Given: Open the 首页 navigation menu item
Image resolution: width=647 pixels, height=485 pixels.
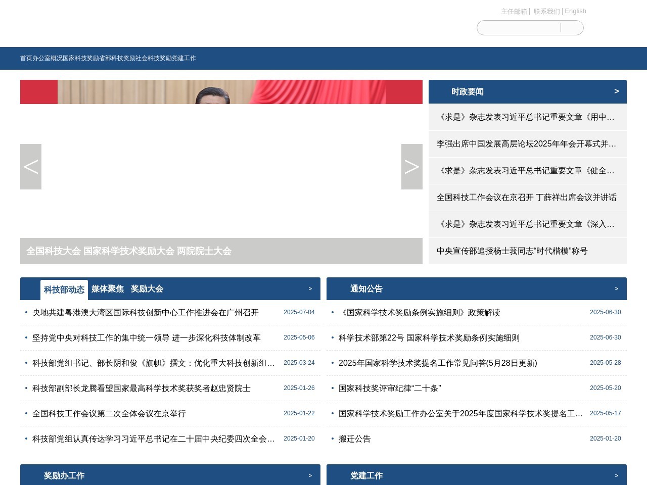Looking at the screenshot, I should 26,58.
